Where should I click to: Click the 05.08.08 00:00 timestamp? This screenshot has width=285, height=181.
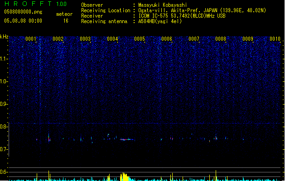tap(23, 21)
